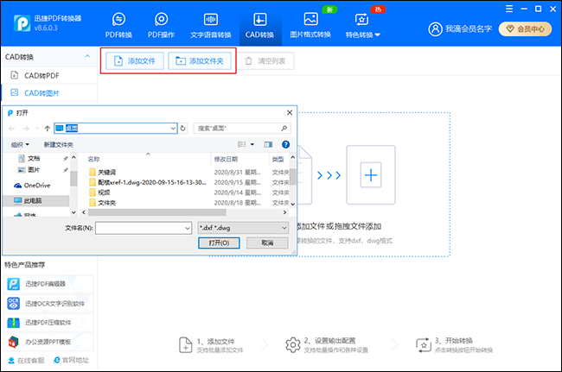This screenshot has width=562, height=372.
Task: Click the change view icon
Action: click(242, 144)
